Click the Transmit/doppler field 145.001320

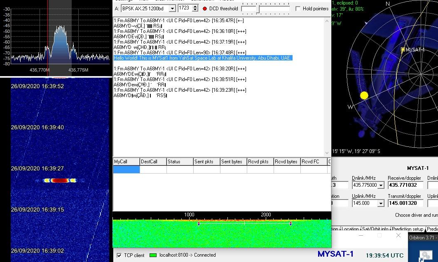pyautogui.click(x=405, y=203)
